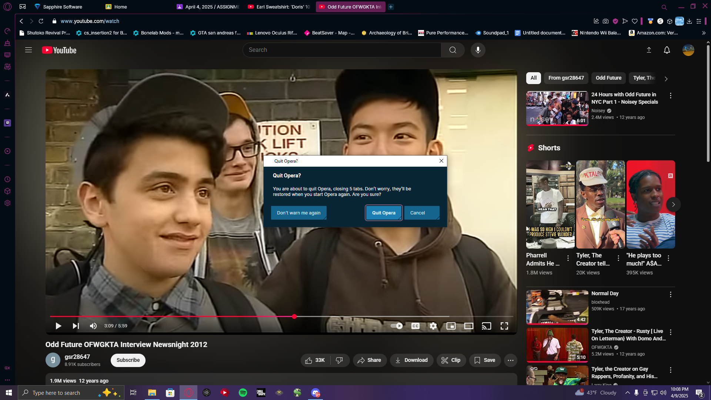Download the video
This screenshot has width=711, height=400.
coord(411,360)
